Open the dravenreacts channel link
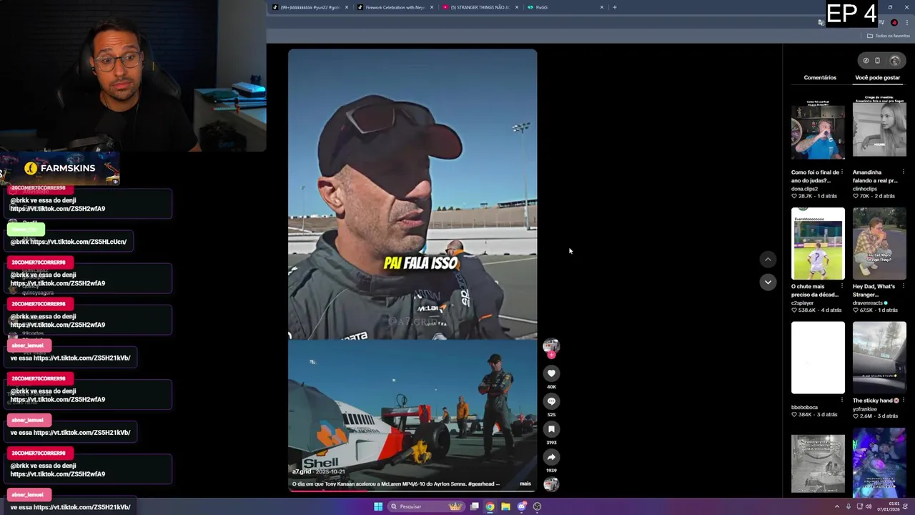Image resolution: width=915 pixels, height=515 pixels. (868, 303)
